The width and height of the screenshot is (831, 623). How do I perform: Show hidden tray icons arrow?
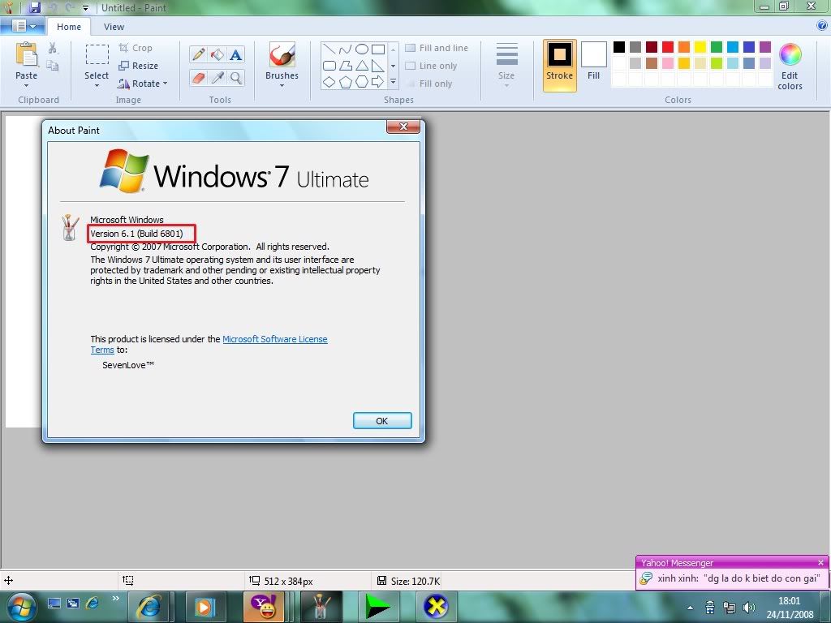click(x=690, y=608)
